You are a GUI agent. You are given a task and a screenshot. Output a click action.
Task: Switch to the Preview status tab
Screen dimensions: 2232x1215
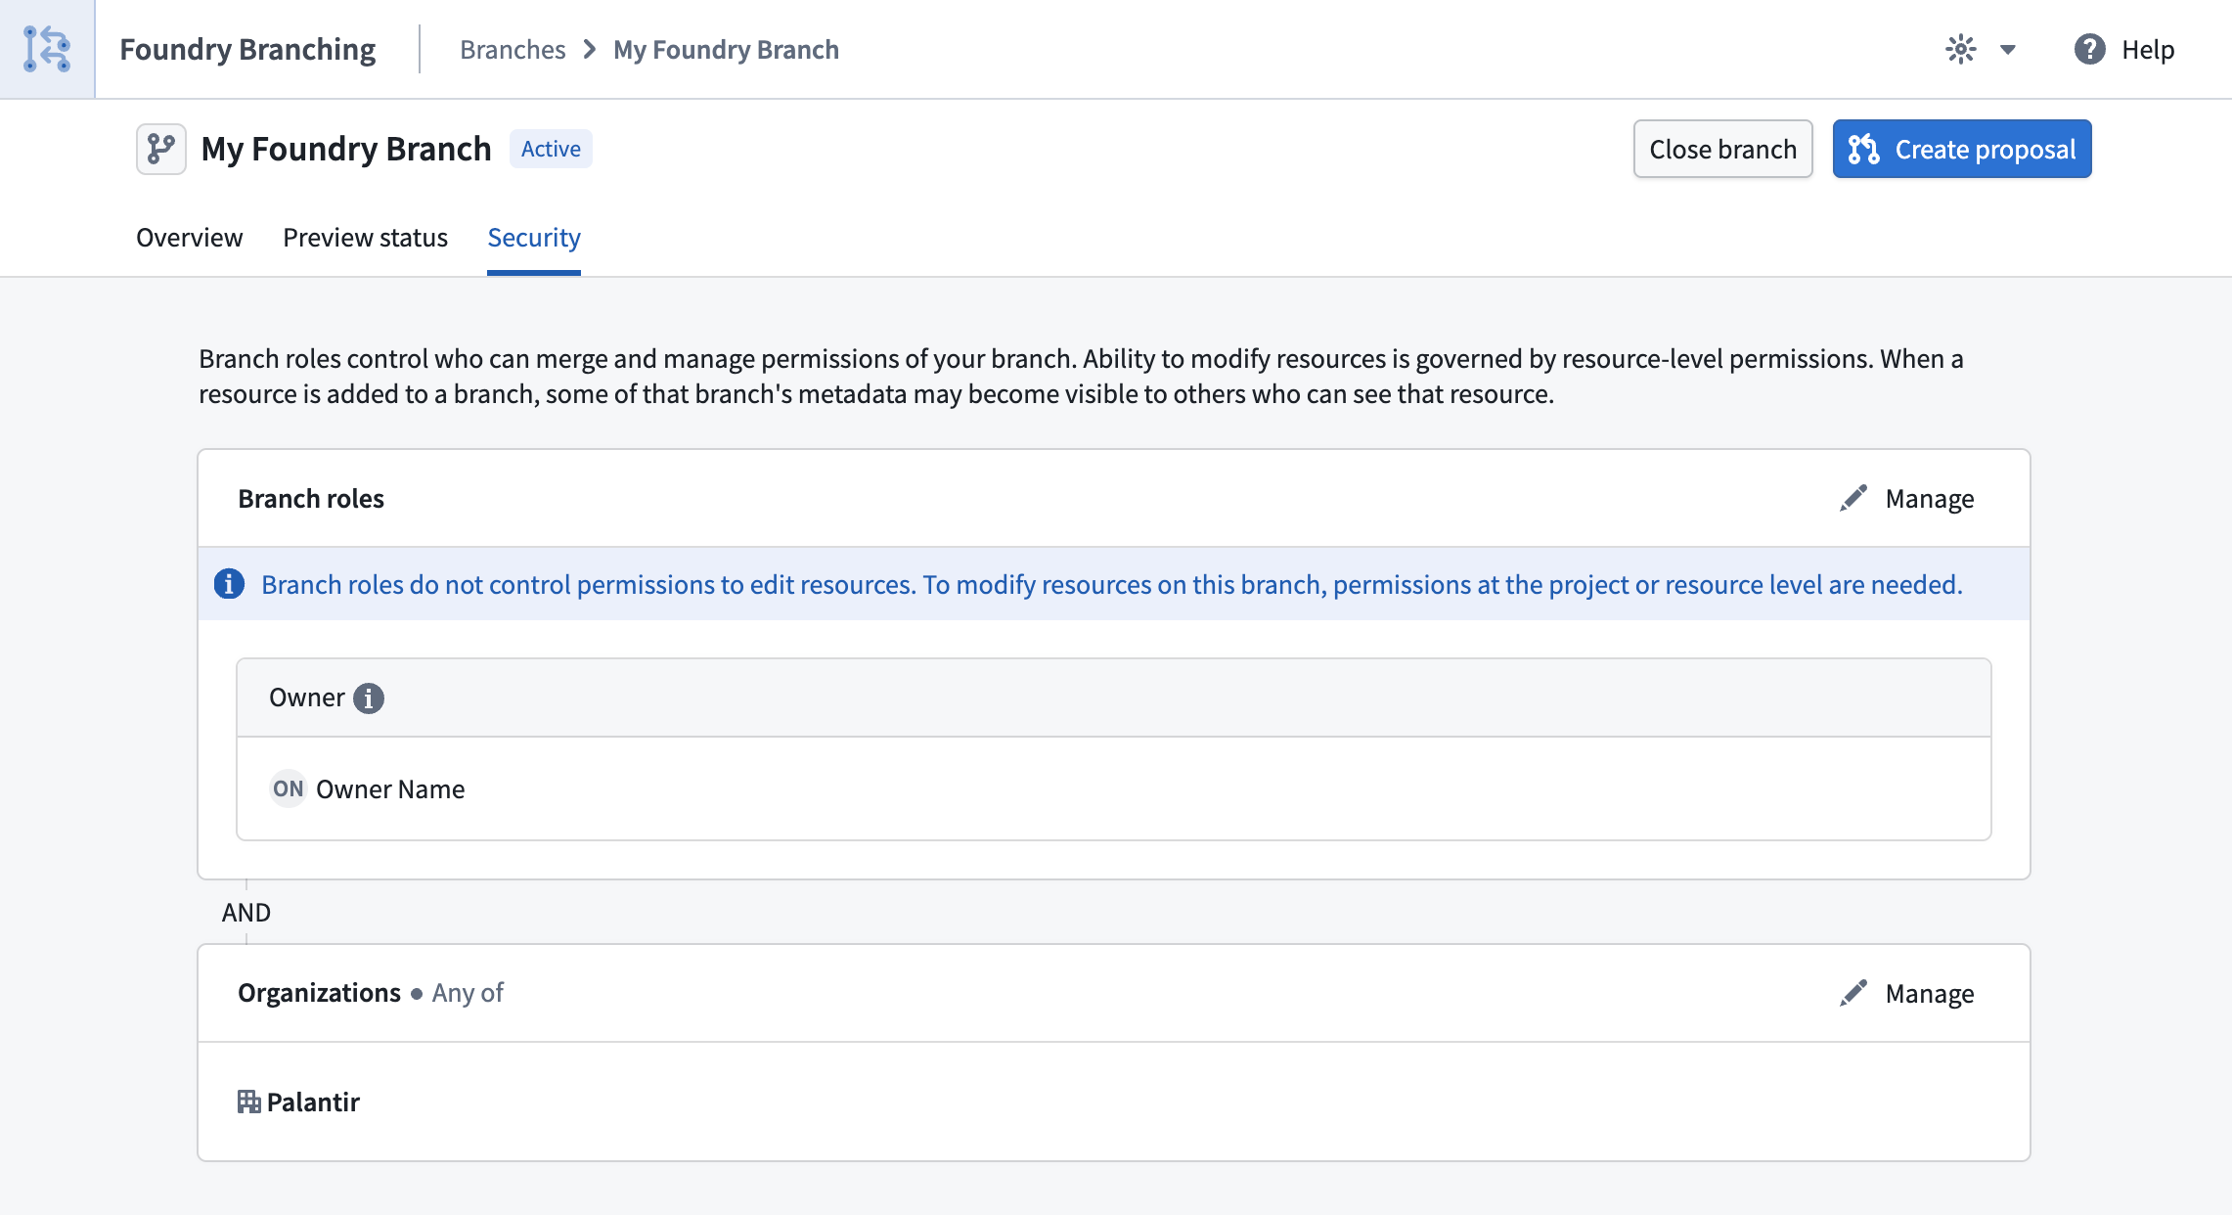[365, 238]
